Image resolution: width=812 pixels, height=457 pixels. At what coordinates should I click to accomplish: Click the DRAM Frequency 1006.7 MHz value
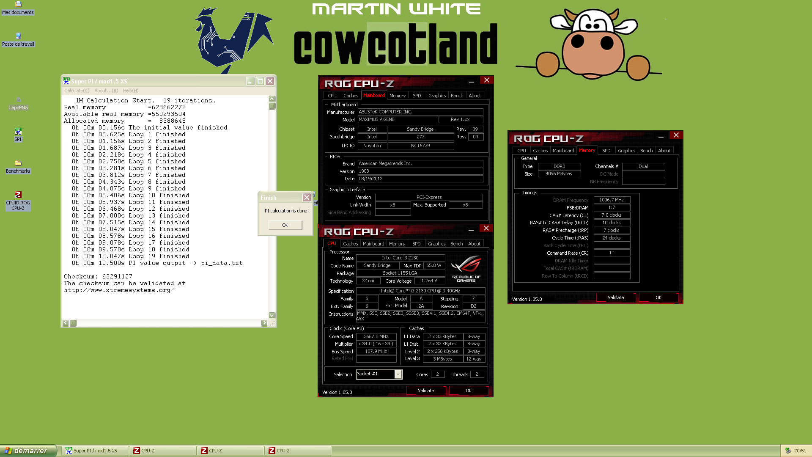(612, 200)
